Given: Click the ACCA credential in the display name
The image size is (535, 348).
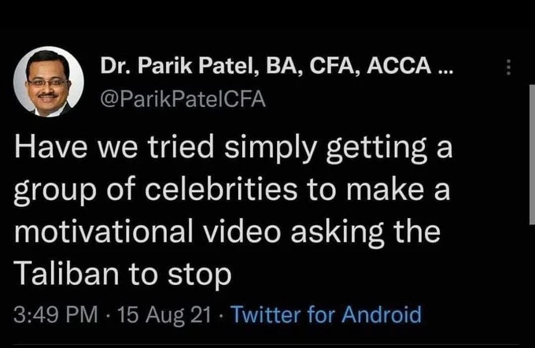Looking at the screenshot, I should (x=404, y=68).
